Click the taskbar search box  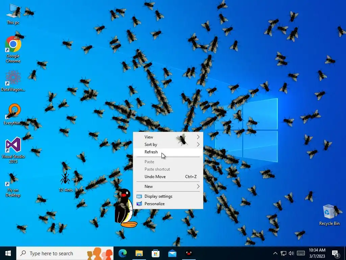(65, 253)
